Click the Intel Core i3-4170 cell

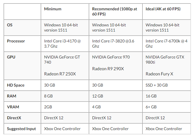click(x=62, y=44)
